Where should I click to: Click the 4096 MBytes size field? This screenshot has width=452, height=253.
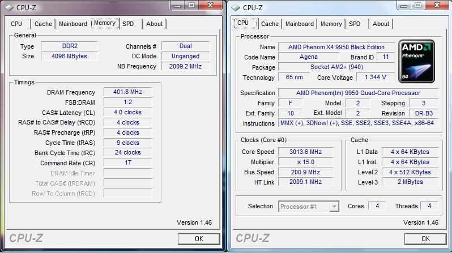point(69,56)
